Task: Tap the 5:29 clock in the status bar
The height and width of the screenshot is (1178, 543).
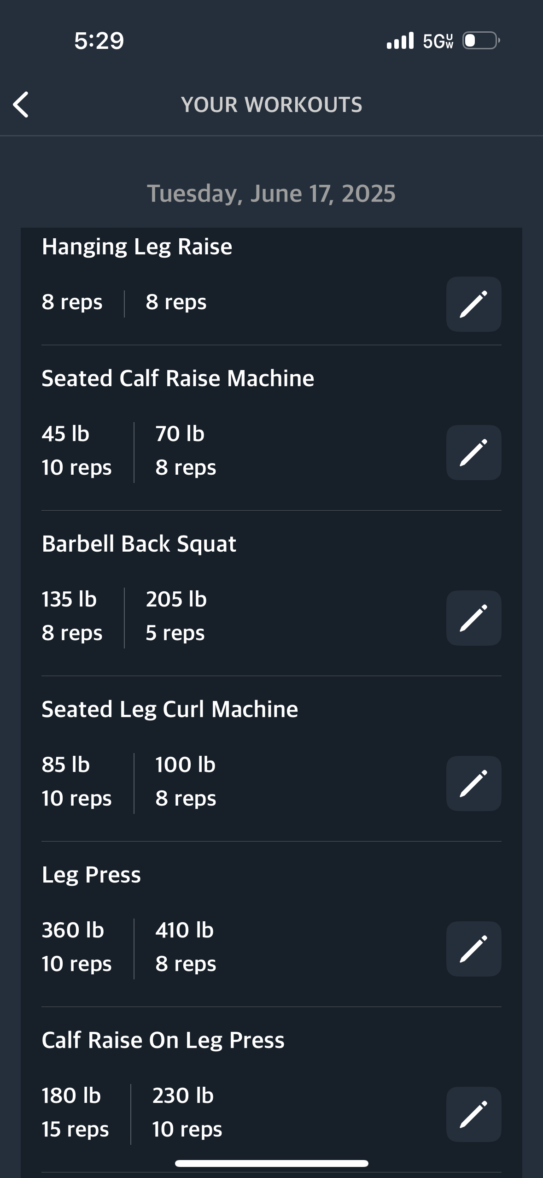Action: [99, 41]
